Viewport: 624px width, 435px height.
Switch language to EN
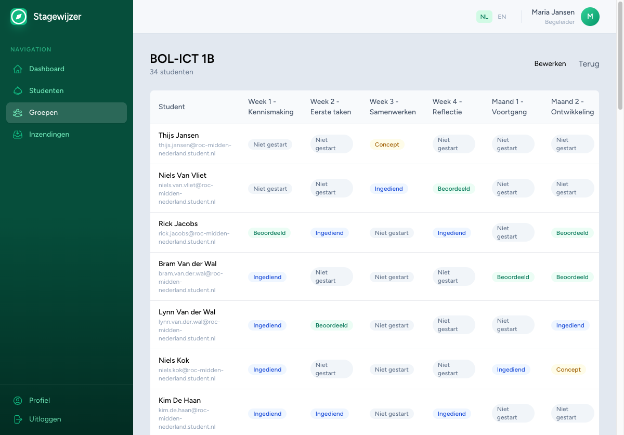click(502, 17)
